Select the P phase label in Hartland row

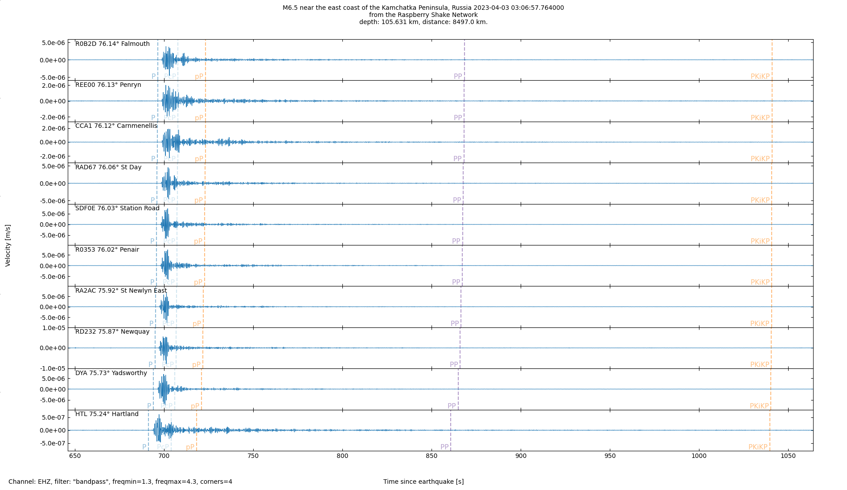pos(144,447)
